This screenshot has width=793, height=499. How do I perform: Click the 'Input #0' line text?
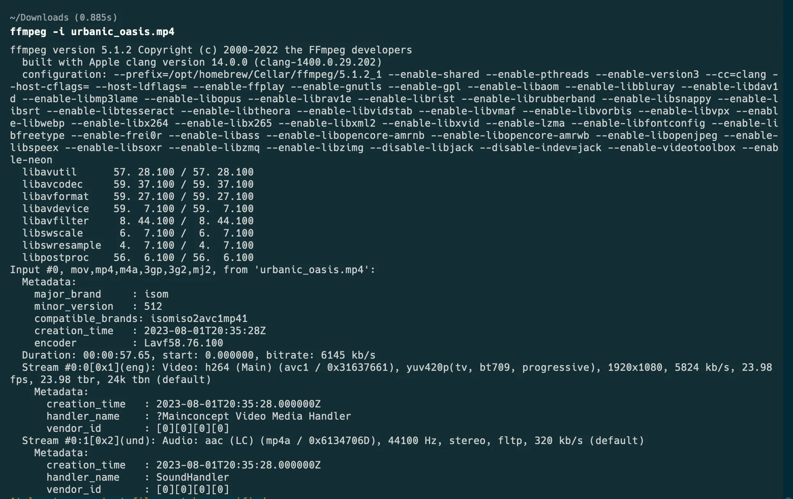pyautogui.click(x=193, y=270)
